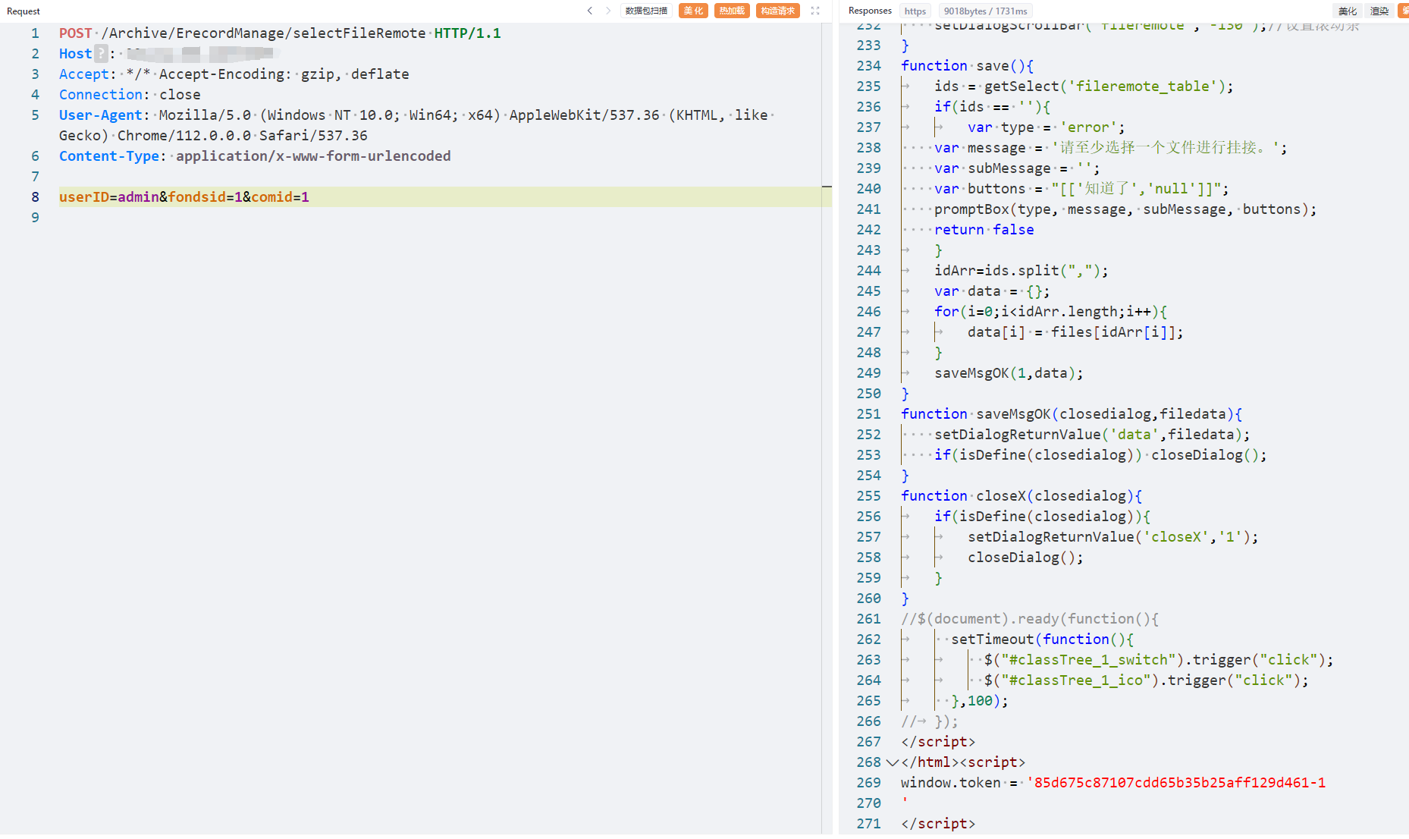Click the Request editor scrollbar marker
Screen dimensions: 1409x839
pos(827,187)
